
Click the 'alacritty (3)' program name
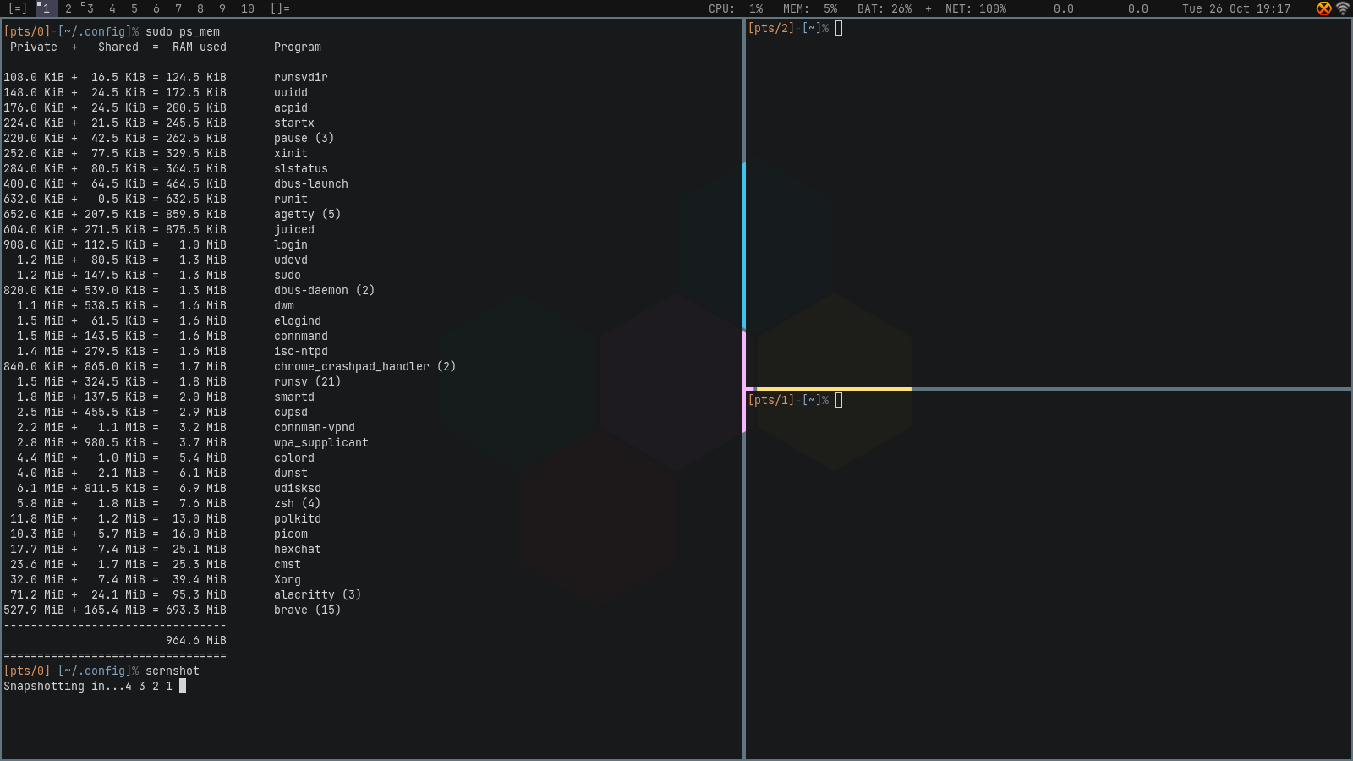click(x=318, y=595)
